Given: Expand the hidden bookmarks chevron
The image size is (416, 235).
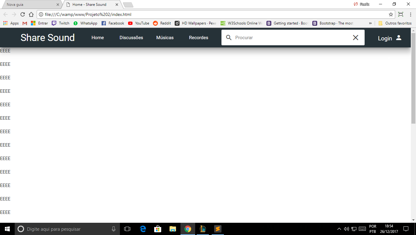Looking at the screenshot, I should coord(370,23).
